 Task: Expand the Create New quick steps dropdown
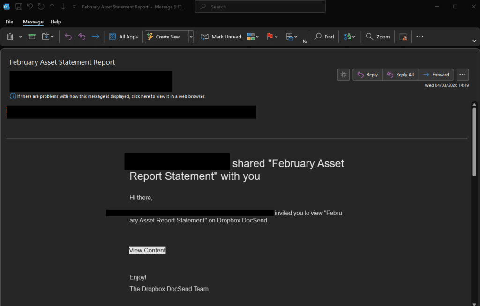tap(191, 37)
